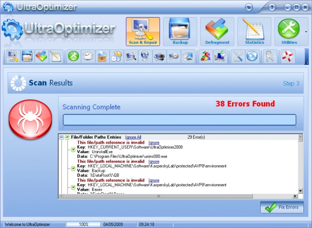This screenshot has width=312, height=228.
Task: Ignore the KasperskyLab Bases invalid path error
Action: pos(154,180)
